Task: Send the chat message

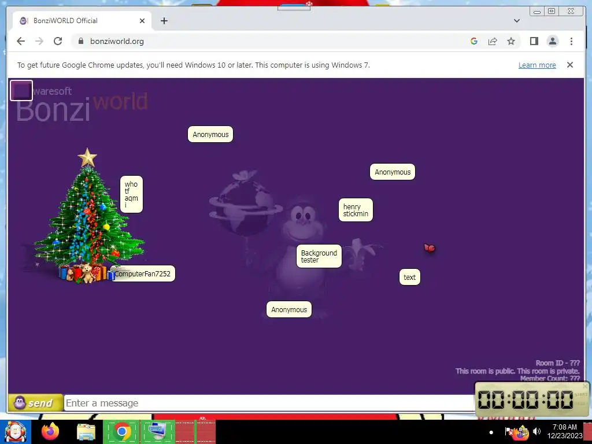Action: click(36, 403)
